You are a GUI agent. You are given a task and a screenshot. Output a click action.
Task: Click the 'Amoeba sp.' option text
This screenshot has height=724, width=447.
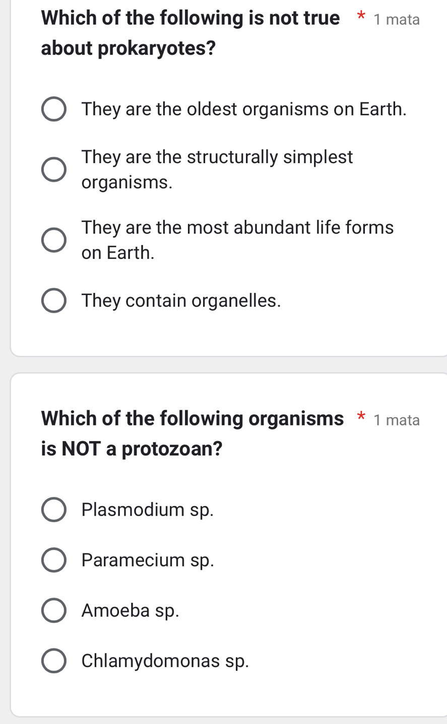coord(131,611)
